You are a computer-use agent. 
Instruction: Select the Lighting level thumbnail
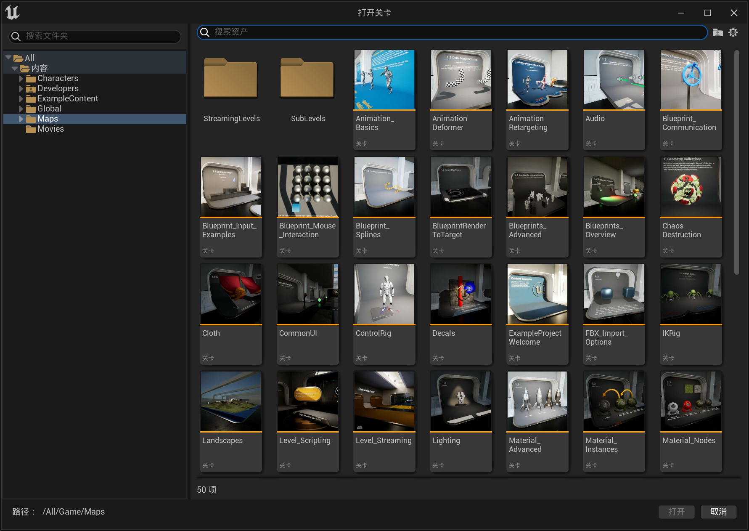click(x=461, y=401)
